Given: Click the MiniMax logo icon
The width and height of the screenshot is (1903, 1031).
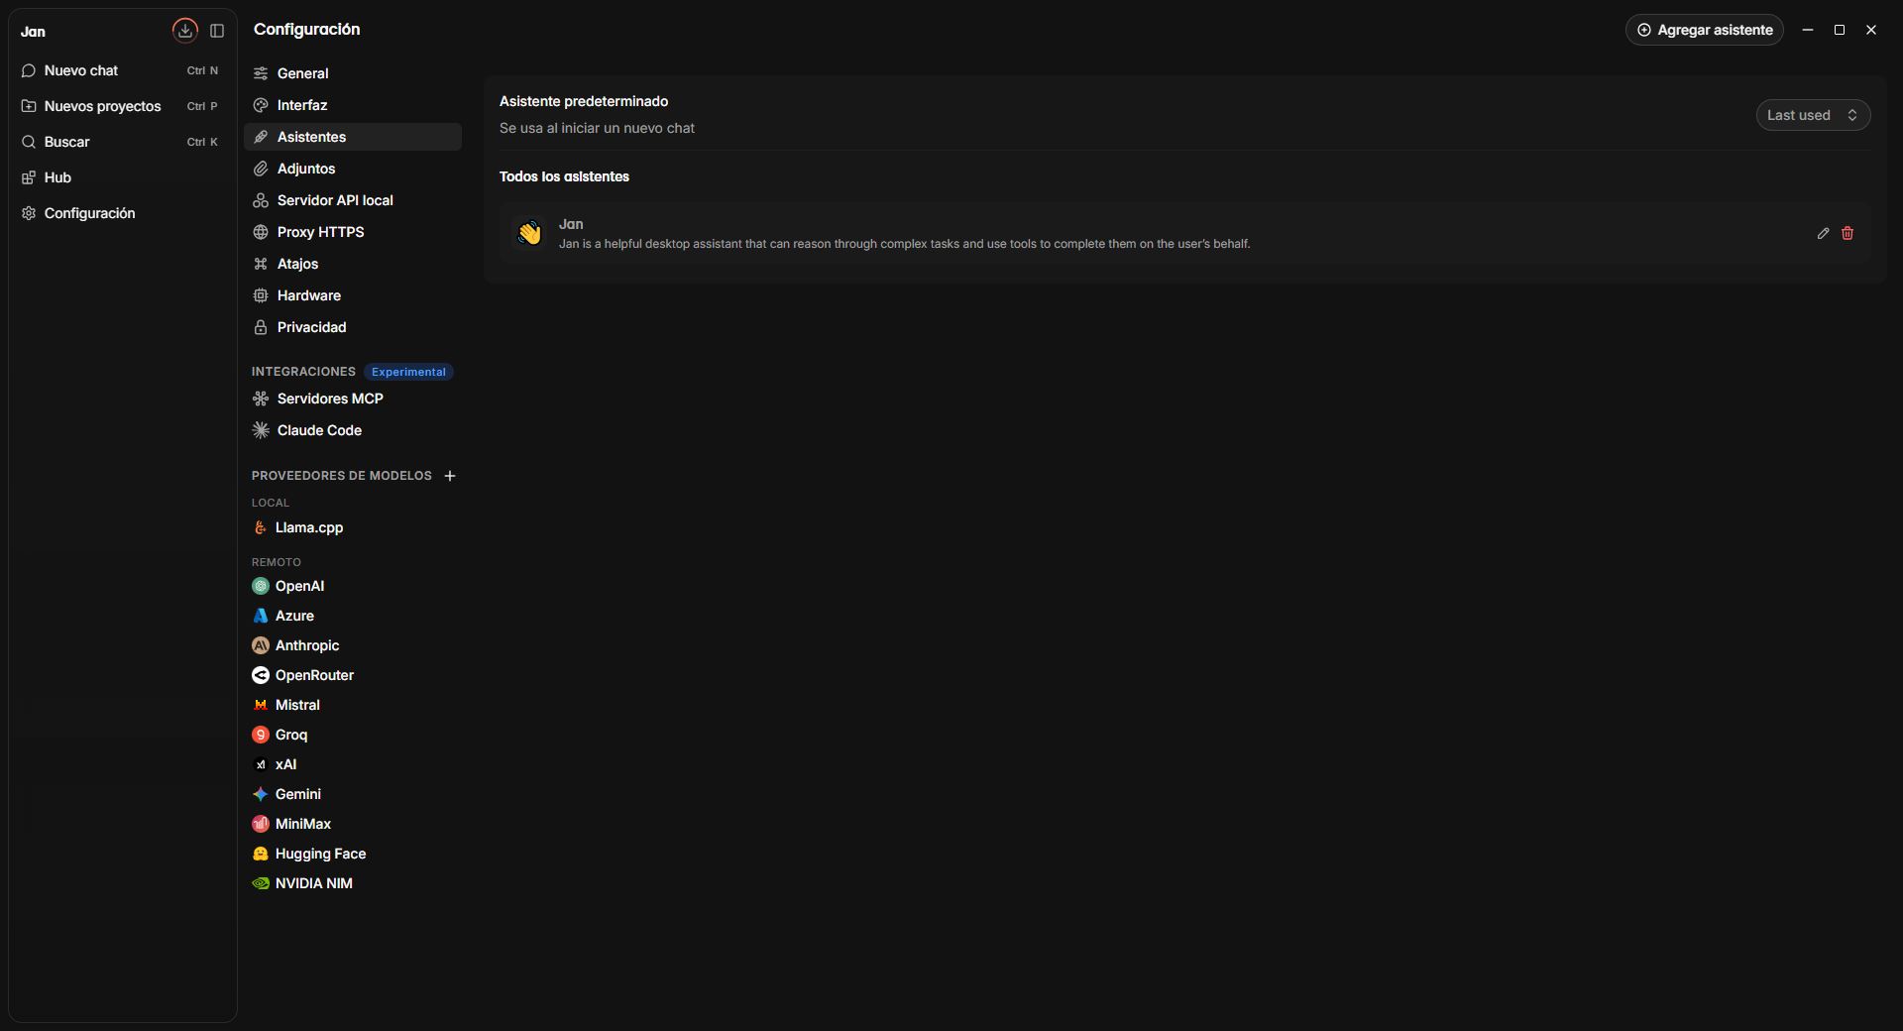Looking at the screenshot, I should click(x=261, y=824).
